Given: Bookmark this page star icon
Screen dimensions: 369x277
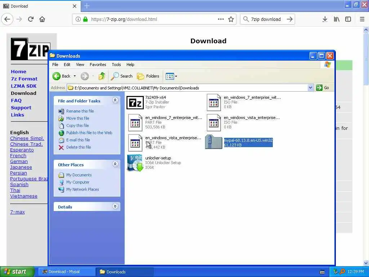Looking at the screenshot, I should pos(231,19).
